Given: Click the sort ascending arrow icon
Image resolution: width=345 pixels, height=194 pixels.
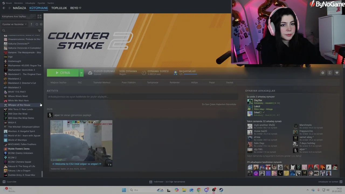Looking at the screenshot, I should point(31,24).
